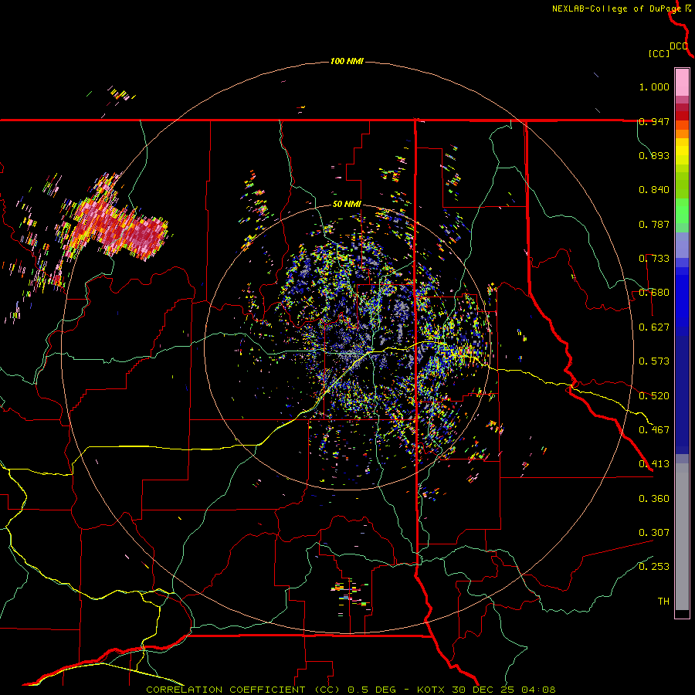Image resolution: width=695 pixels, height=695 pixels.
Task: Pick the 0.840 scale label
Action: point(654,190)
